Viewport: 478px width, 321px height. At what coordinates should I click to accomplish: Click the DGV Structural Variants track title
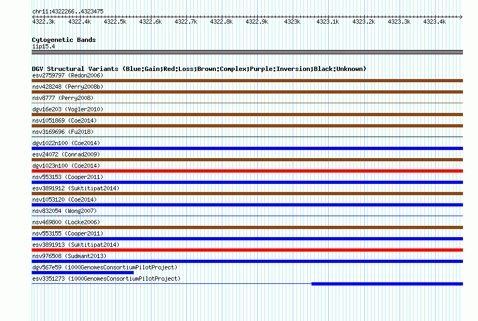coord(199,69)
